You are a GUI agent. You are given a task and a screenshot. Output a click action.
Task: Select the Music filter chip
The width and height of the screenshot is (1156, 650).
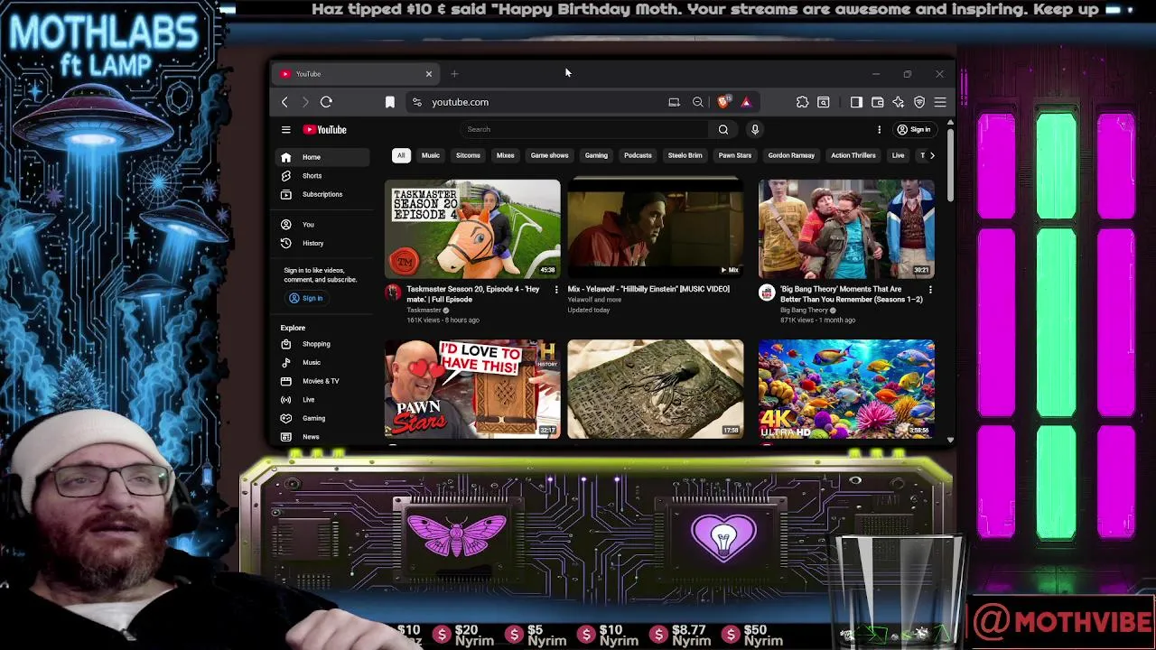[x=431, y=155]
